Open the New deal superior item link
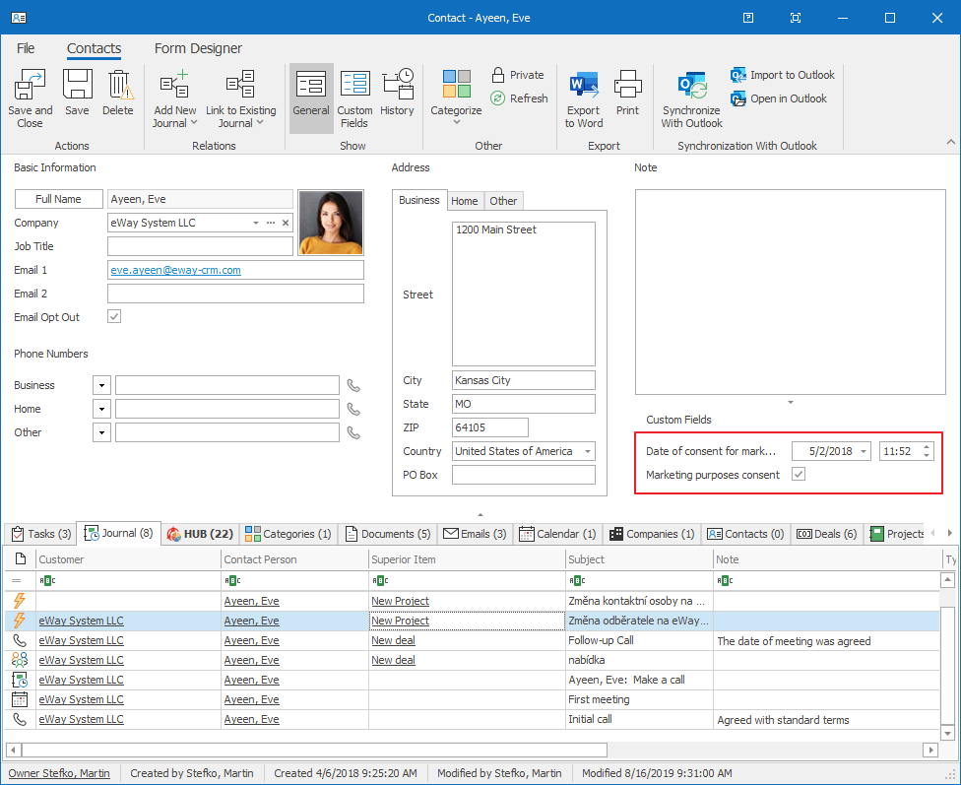 click(393, 639)
